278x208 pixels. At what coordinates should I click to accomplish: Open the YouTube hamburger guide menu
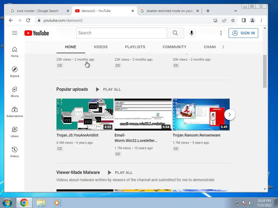coord(15,33)
